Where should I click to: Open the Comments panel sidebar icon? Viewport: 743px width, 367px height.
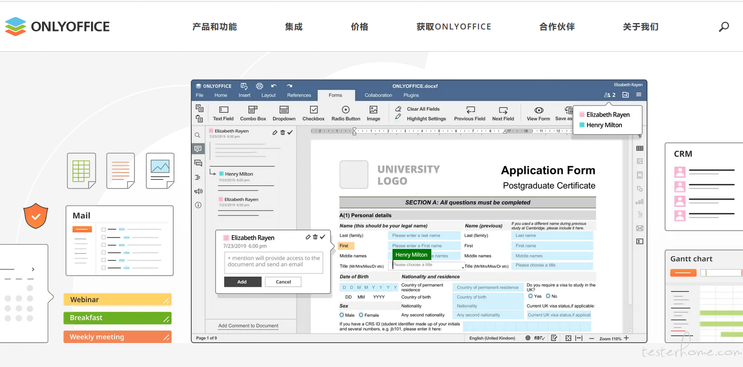click(198, 149)
